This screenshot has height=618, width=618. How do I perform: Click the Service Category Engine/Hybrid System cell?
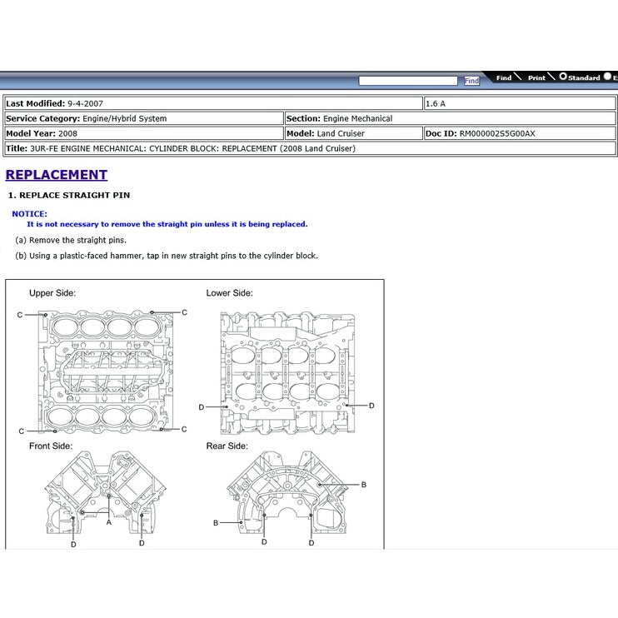pyautogui.click(x=143, y=118)
